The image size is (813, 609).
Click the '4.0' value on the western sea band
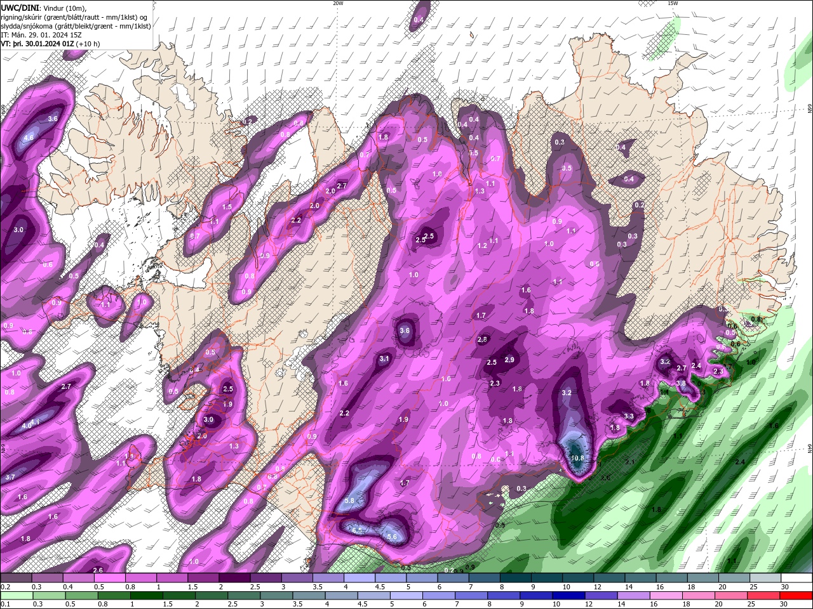click(x=27, y=426)
